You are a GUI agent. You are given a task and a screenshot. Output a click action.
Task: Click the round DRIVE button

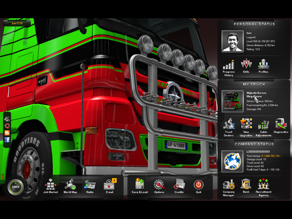16,187
